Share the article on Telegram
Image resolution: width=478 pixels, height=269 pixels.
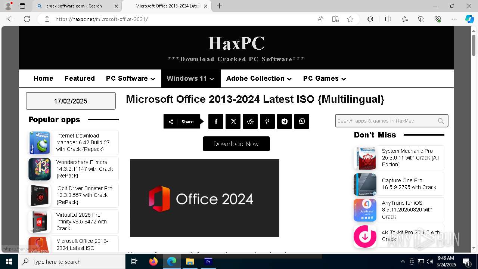coord(285,121)
